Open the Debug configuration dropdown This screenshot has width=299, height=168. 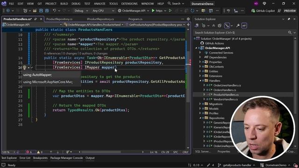(81, 11)
